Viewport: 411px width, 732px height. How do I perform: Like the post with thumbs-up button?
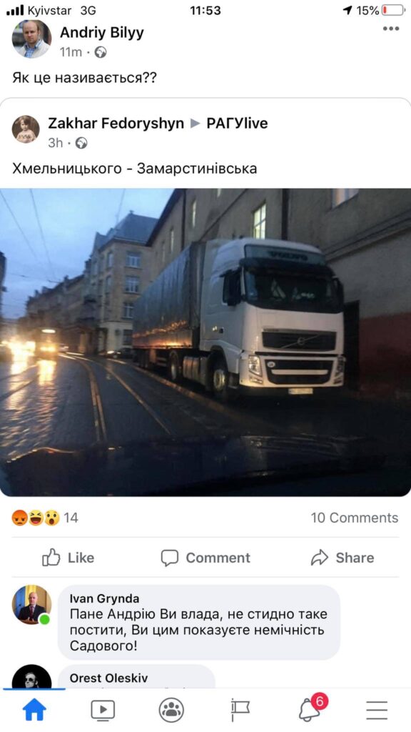68,558
